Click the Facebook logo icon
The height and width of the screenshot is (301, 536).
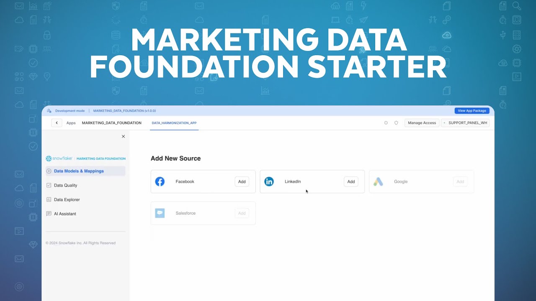click(160, 181)
